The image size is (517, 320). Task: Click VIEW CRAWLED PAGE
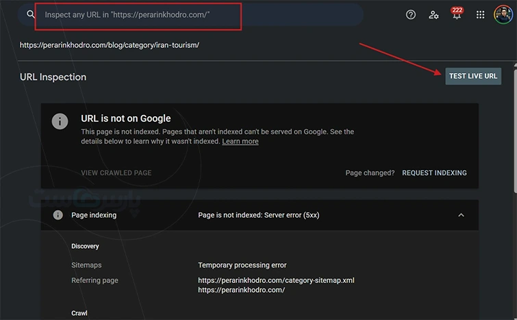click(x=116, y=173)
